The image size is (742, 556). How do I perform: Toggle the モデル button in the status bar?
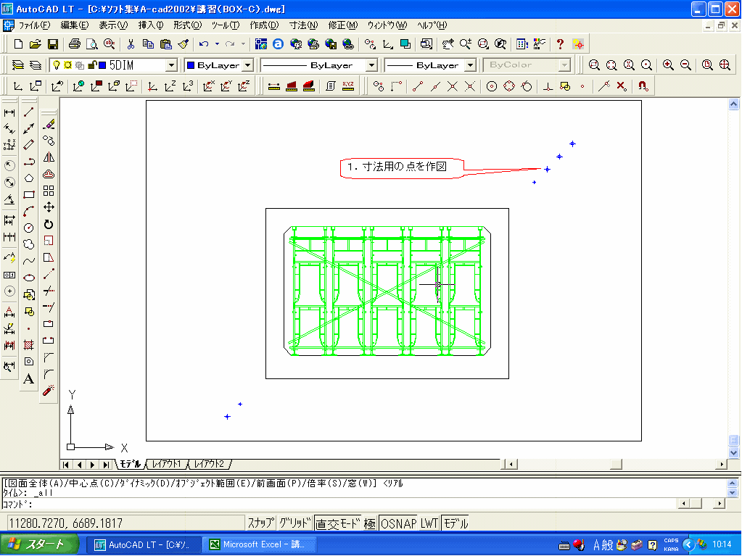click(x=455, y=523)
